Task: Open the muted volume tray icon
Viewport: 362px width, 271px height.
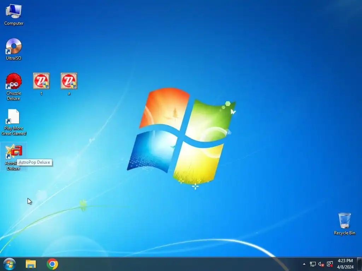Action: 321,264
